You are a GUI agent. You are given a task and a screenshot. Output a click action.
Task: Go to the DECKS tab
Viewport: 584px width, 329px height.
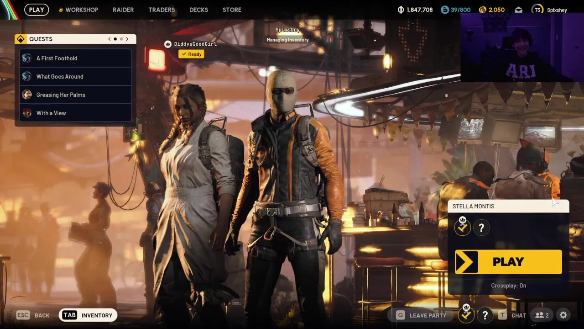(x=198, y=10)
